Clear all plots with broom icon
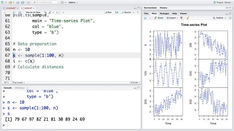 (x=188, y=18)
